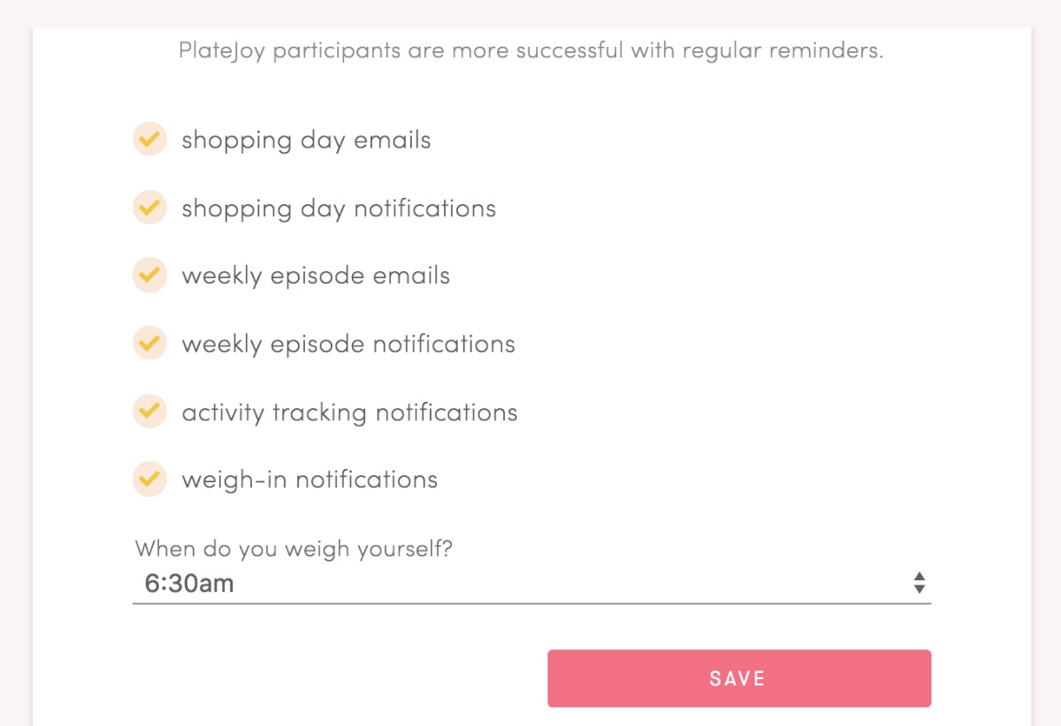Click the "weigh-in notifications" label text
Viewport: 1061px width, 726px height.
tap(309, 480)
